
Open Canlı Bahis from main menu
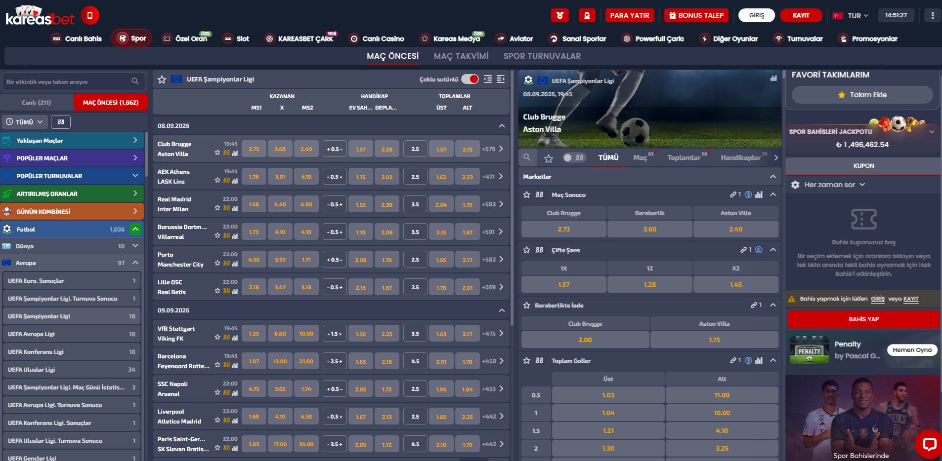tap(77, 38)
